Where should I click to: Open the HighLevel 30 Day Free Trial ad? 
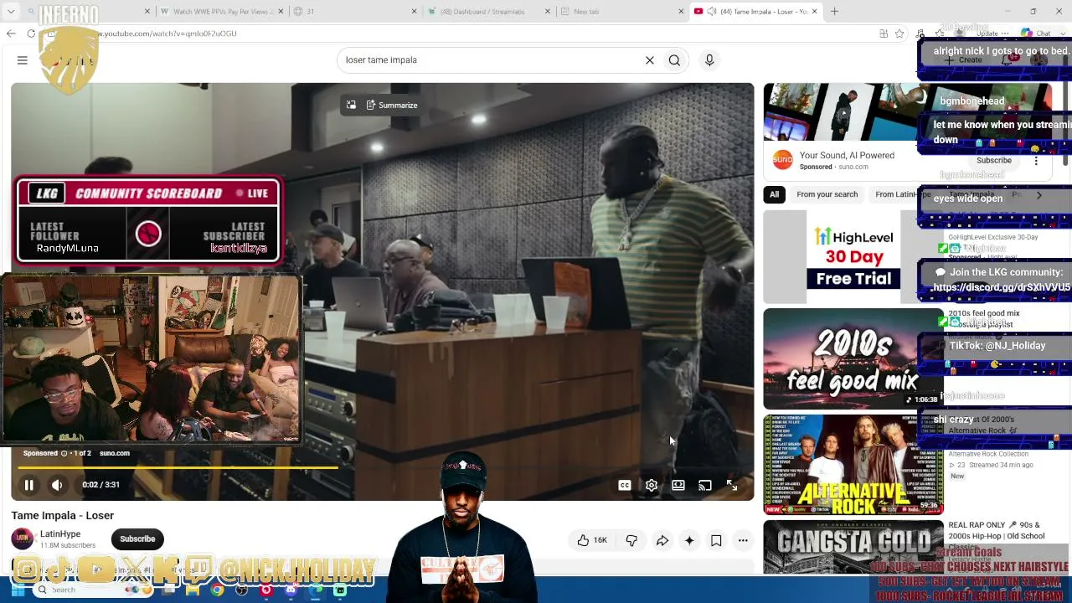(x=853, y=256)
